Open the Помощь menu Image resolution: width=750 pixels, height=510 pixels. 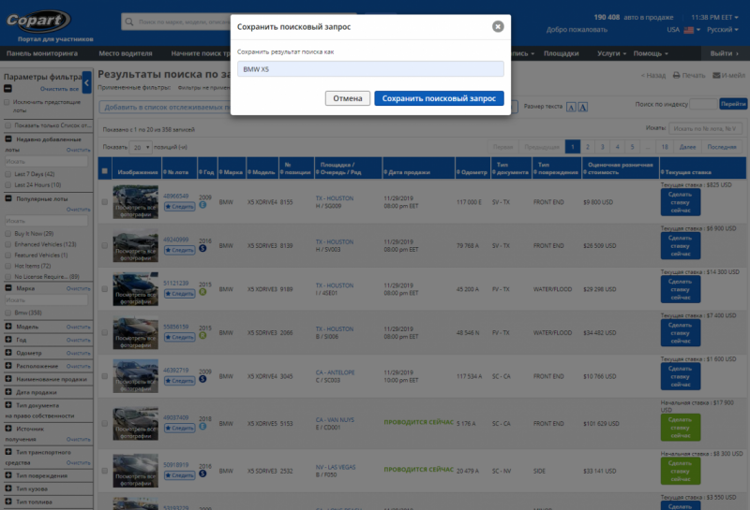tap(651, 53)
